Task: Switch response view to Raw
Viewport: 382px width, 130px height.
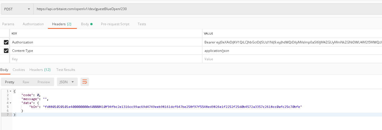Action: [26, 82]
